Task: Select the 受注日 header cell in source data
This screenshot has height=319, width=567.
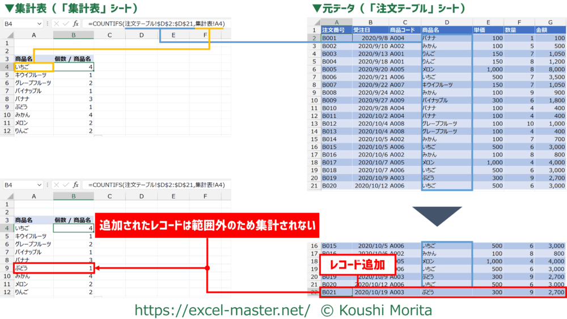Action: 370,29
